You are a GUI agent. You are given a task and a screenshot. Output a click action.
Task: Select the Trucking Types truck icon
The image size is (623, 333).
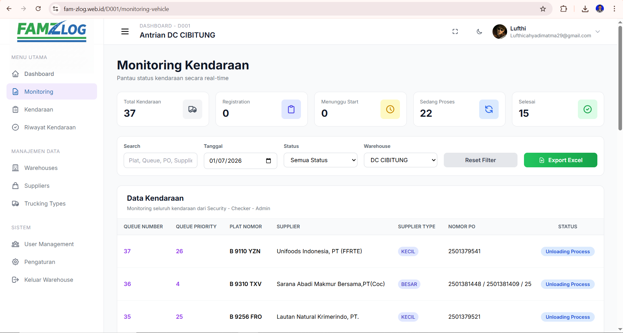[x=16, y=203]
